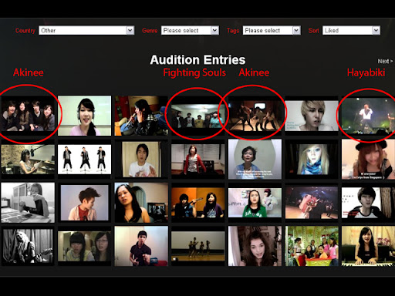395x296 pixels.
Task: Go to the Next page of entries
Action: [x=385, y=61]
